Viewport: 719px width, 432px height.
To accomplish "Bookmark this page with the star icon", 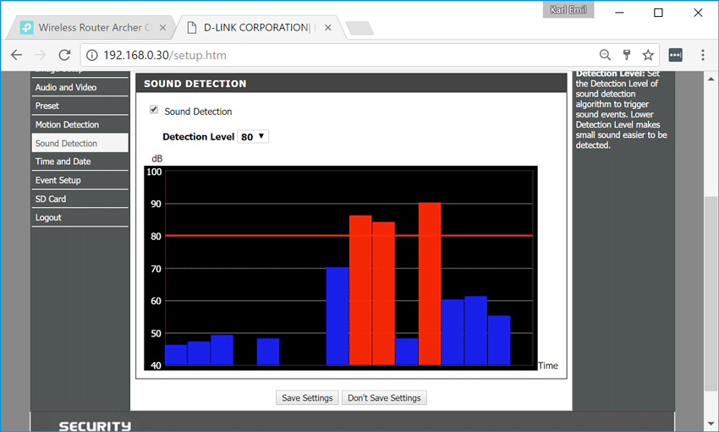I will point(648,55).
